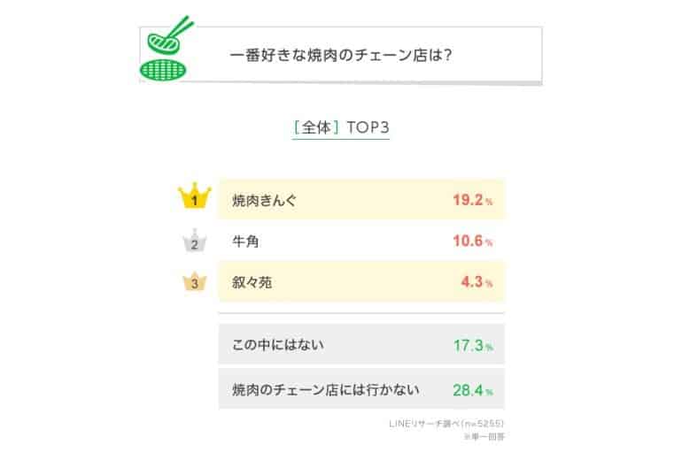Select the 叙々苑 name label
Image resolution: width=682 pixels, height=460 pixels.
coord(252,283)
